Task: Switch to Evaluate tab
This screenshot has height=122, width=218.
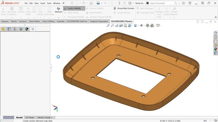Action: point(61,21)
